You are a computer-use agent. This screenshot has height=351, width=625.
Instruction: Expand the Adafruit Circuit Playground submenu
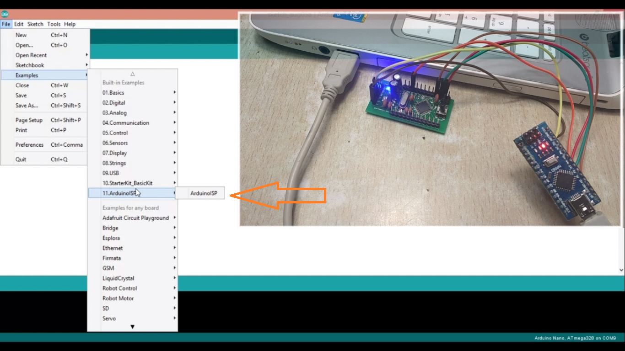tap(135, 218)
